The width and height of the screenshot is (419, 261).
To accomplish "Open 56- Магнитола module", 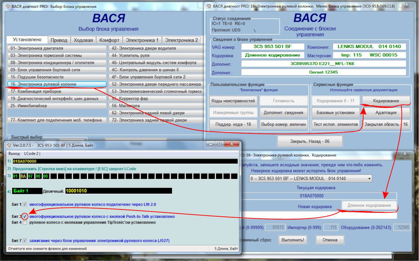I will click(x=156, y=106).
